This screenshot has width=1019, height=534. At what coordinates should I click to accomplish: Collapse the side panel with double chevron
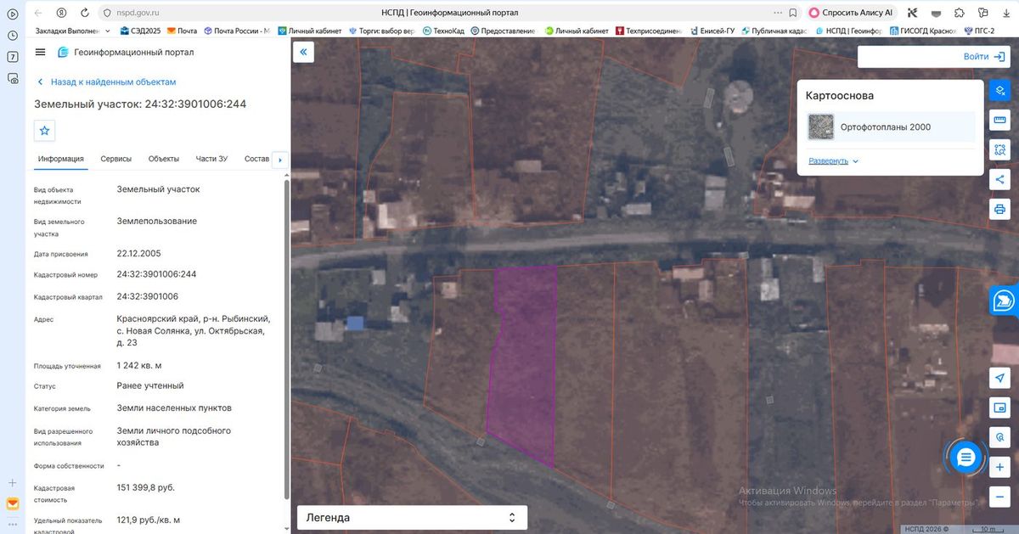click(x=304, y=52)
